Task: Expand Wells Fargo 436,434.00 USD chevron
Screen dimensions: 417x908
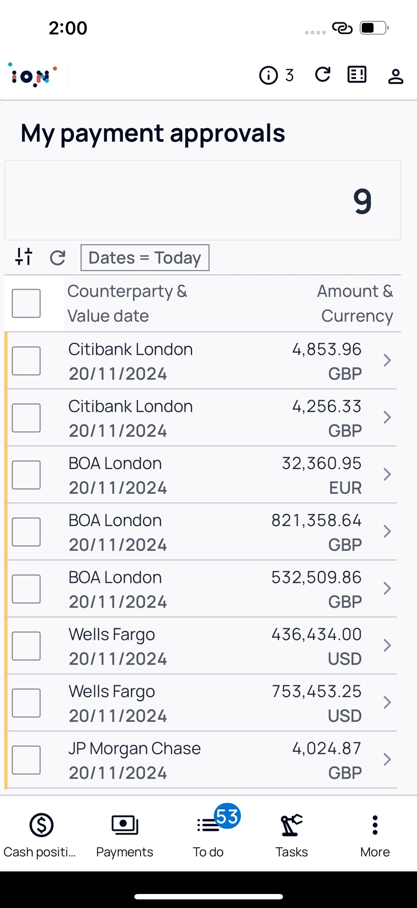Action: click(387, 646)
